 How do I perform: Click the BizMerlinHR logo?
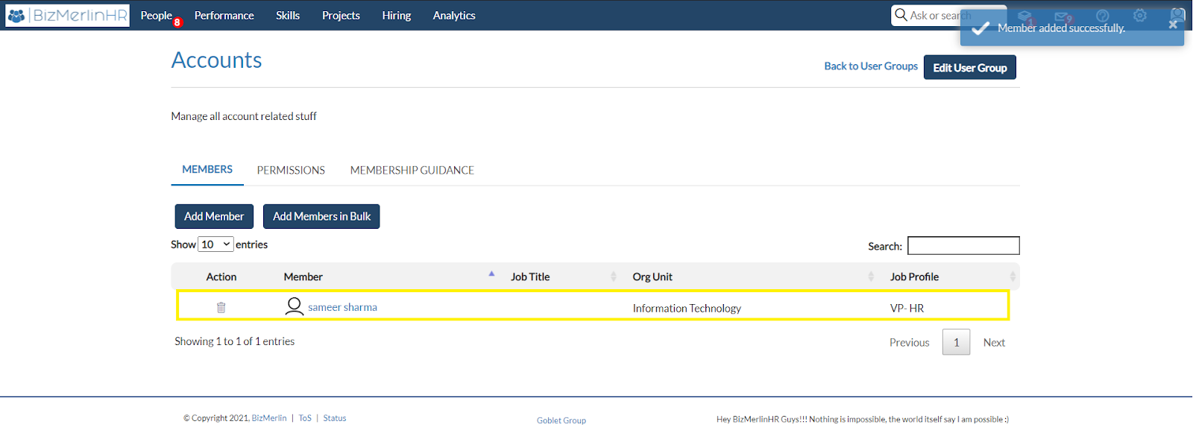pos(67,15)
